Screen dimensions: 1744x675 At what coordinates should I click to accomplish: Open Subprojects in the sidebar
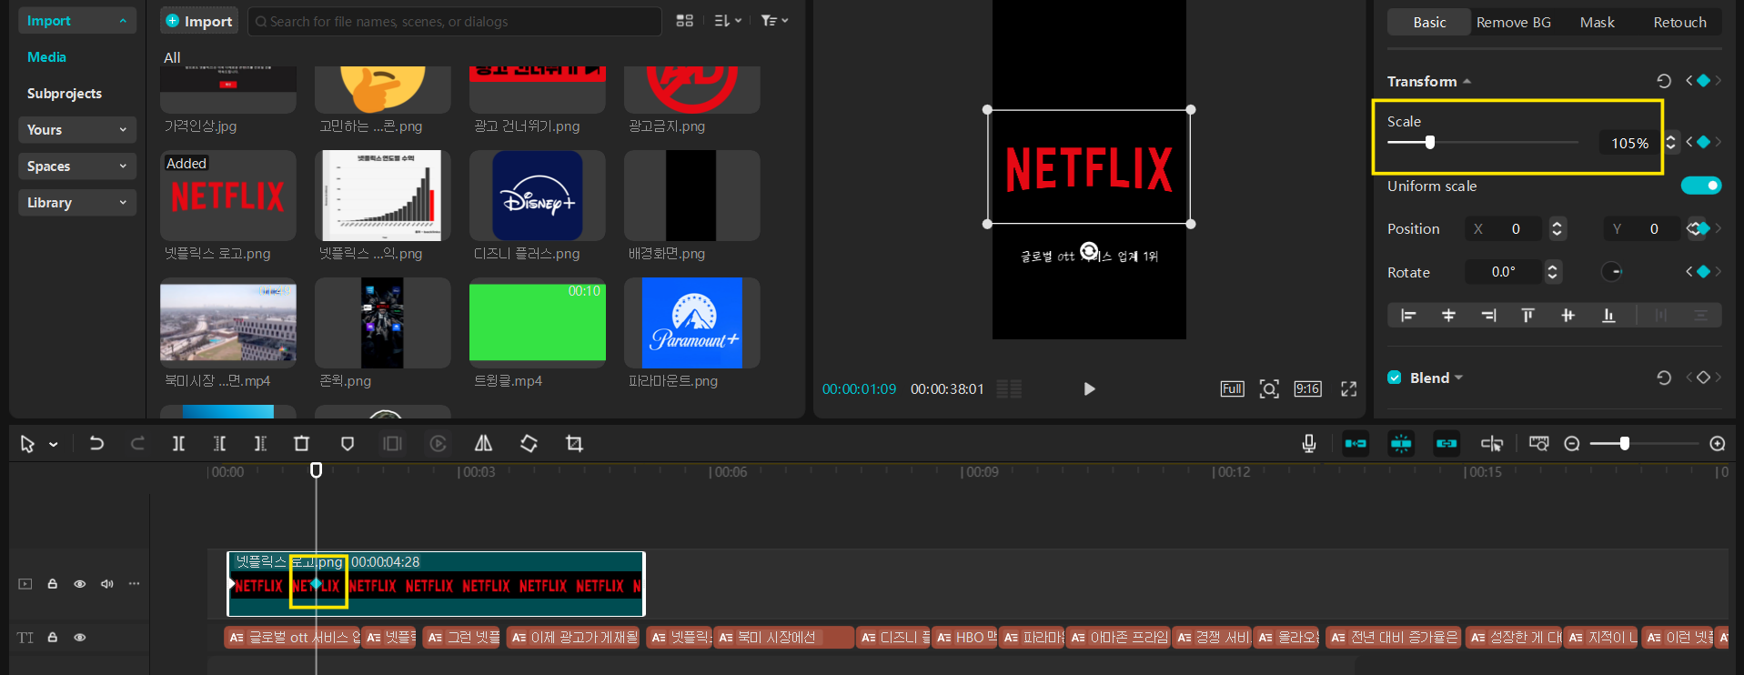[65, 93]
